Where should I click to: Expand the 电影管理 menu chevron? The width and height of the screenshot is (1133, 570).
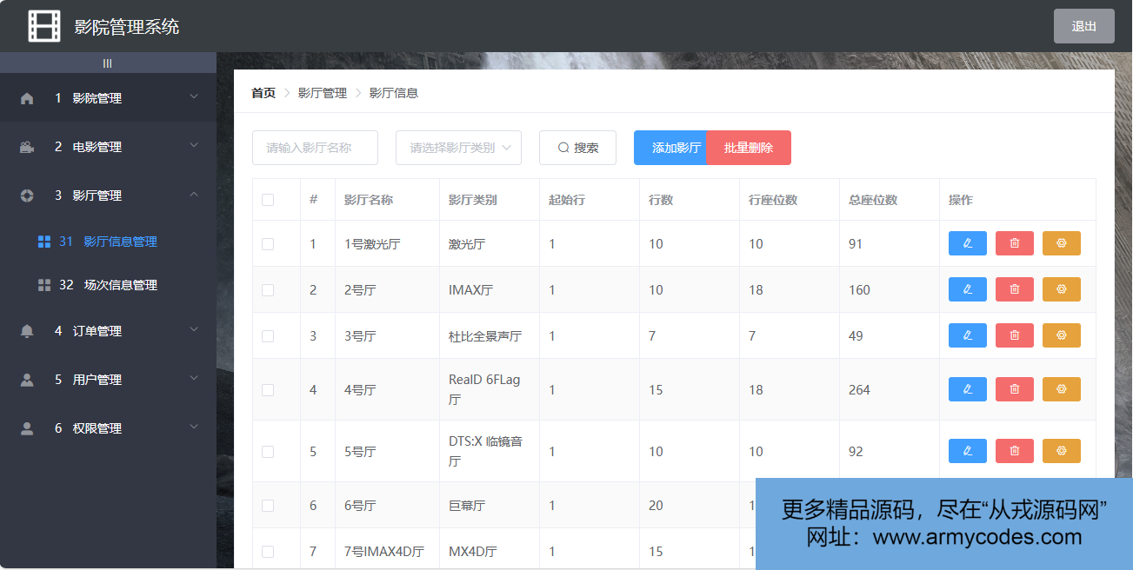pyautogui.click(x=194, y=146)
